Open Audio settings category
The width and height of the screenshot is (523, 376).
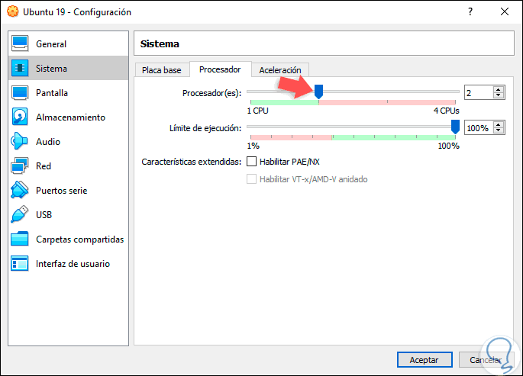coord(69,141)
